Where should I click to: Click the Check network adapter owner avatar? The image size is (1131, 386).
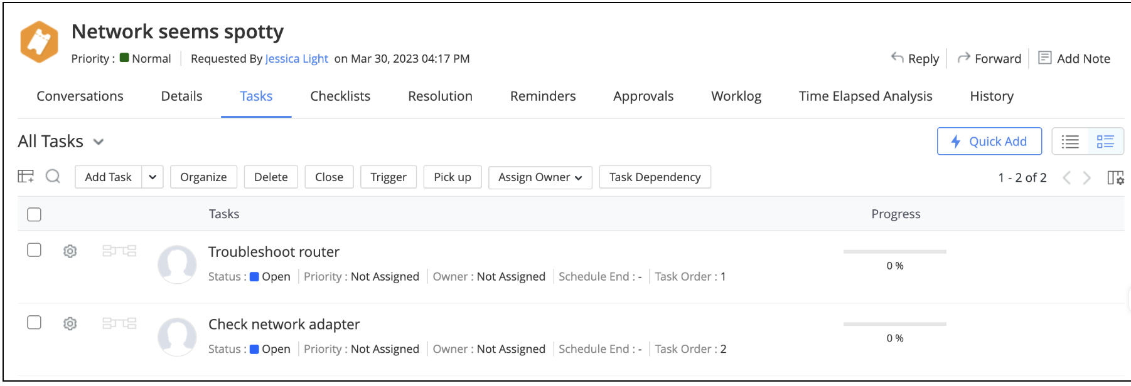pyautogui.click(x=177, y=336)
